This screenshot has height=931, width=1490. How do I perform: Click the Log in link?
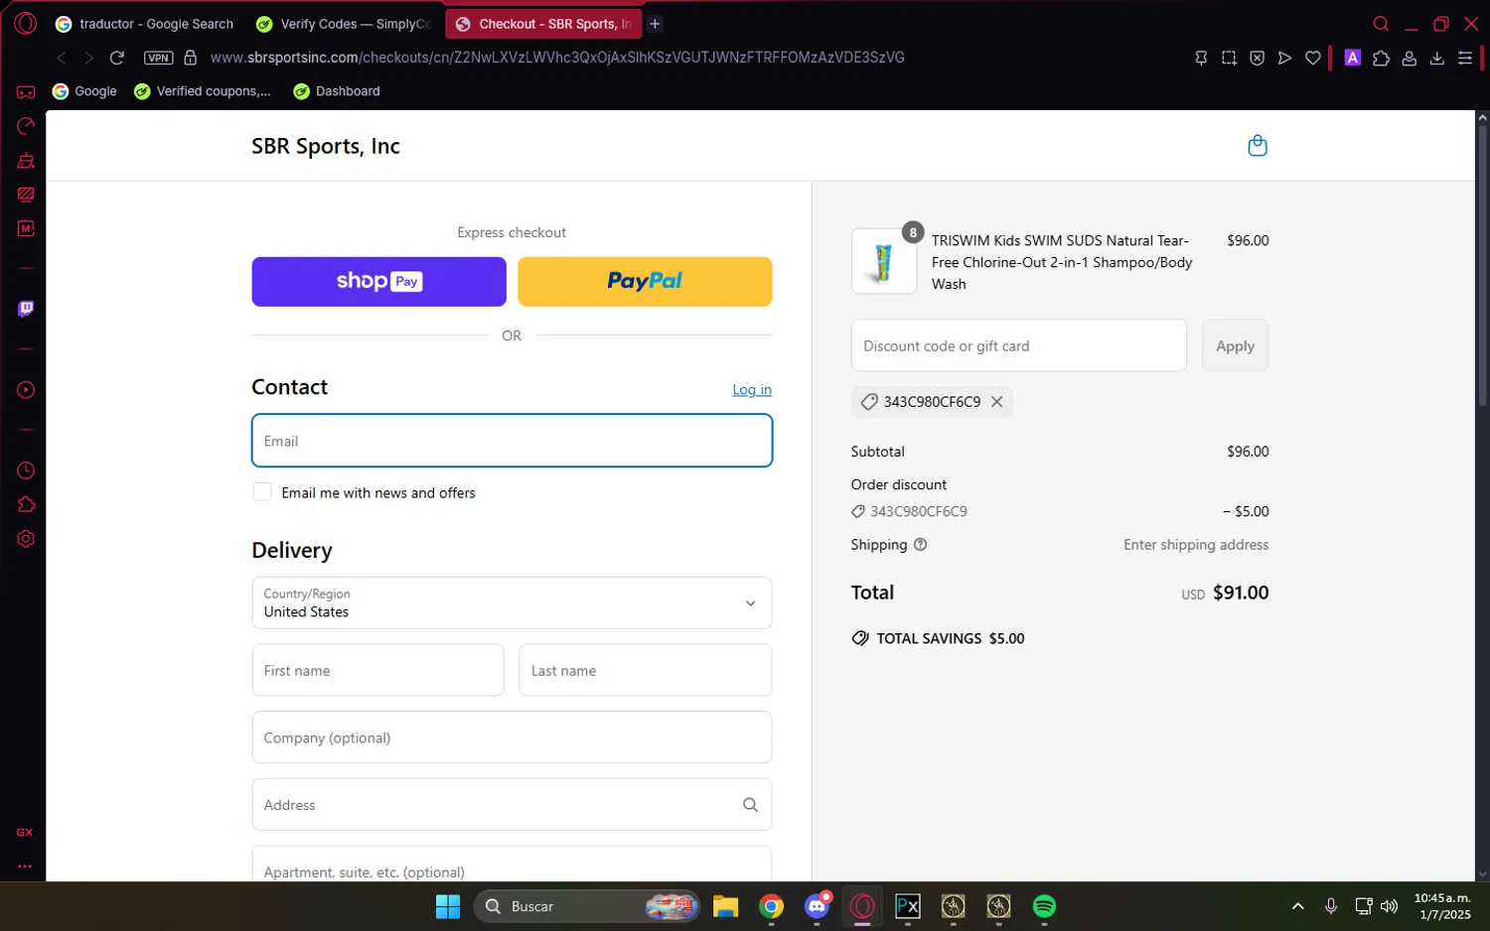pyautogui.click(x=752, y=390)
